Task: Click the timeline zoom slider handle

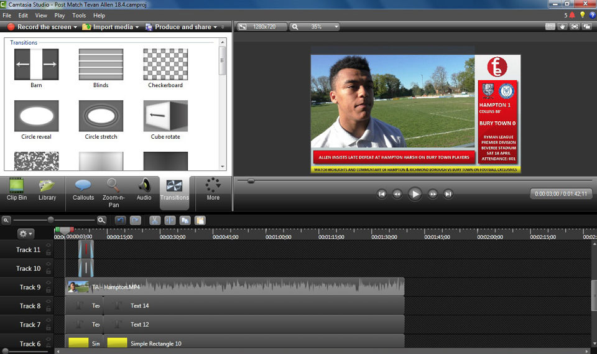Action: (50, 220)
